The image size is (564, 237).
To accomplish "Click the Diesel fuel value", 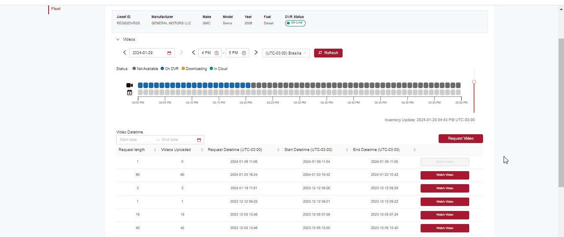I will (x=268, y=23).
